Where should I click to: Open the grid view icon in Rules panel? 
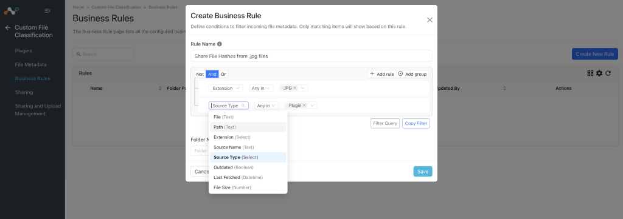click(590, 73)
